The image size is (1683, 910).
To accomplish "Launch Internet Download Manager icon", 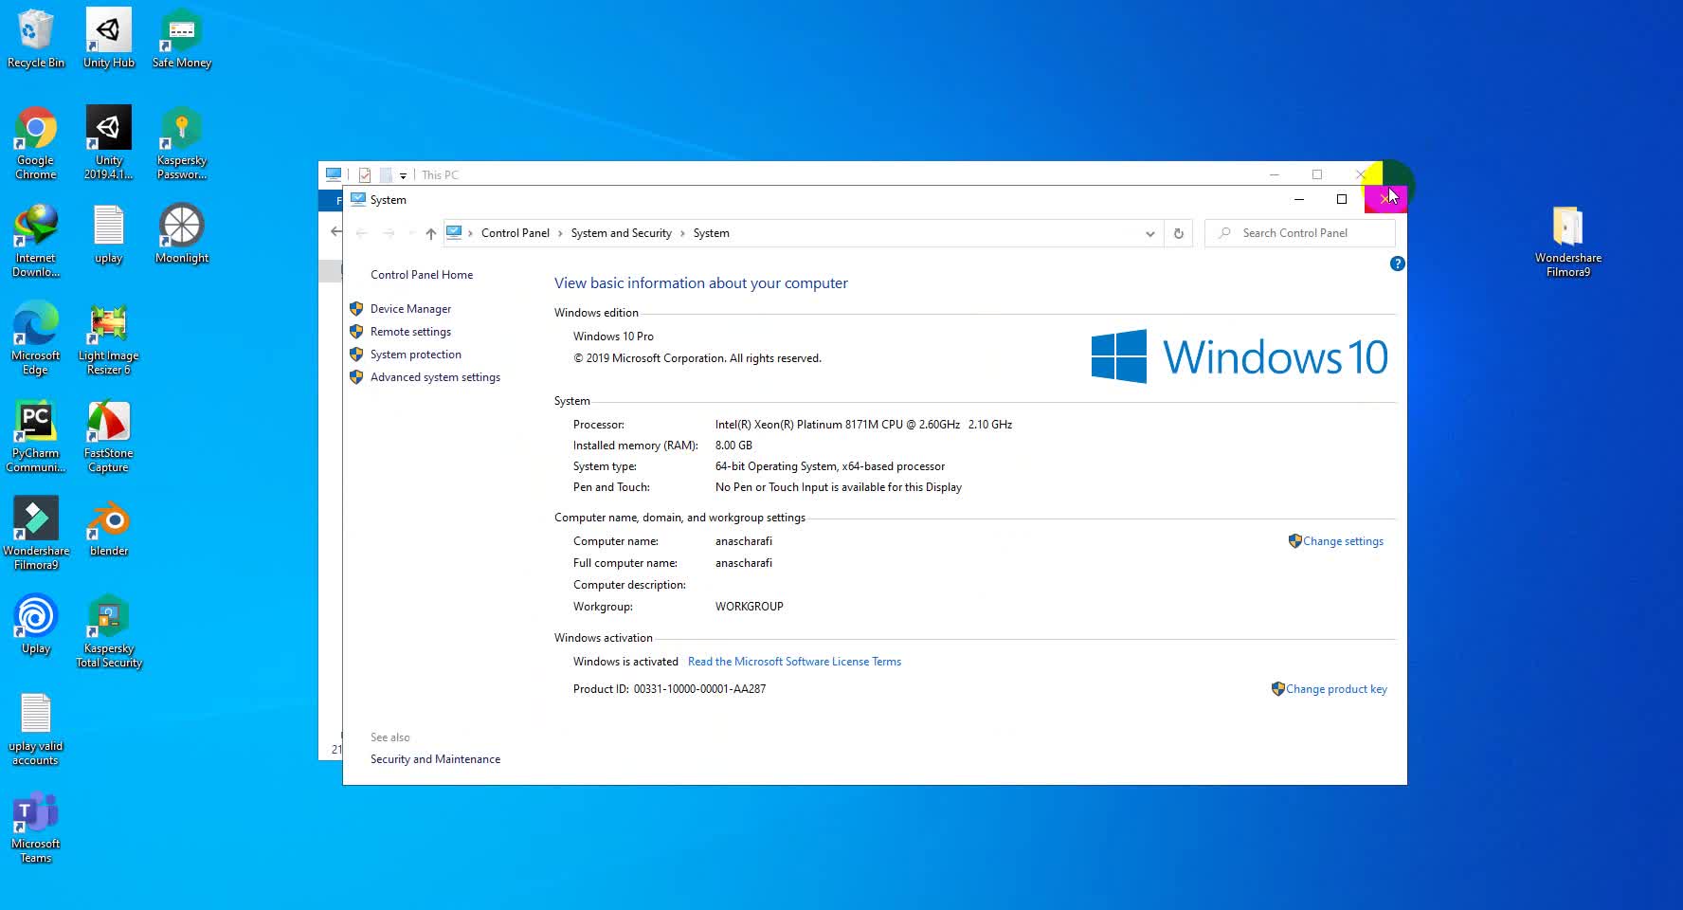I will click(x=36, y=241).
